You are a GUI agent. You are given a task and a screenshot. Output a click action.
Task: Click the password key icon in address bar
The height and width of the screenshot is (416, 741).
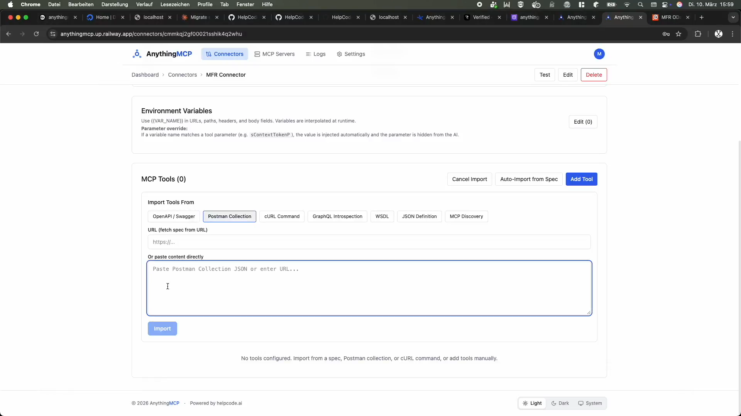(x=666, y=34)
